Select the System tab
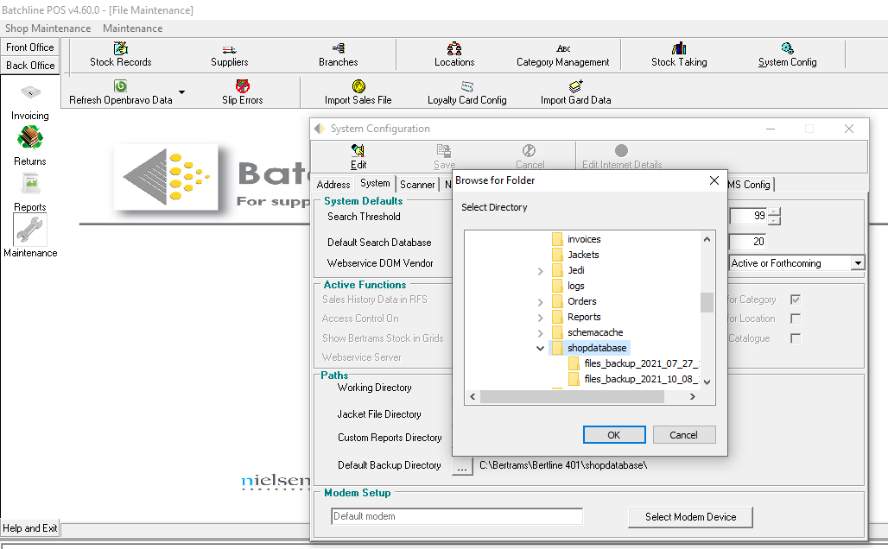 (x=375, y=183)
